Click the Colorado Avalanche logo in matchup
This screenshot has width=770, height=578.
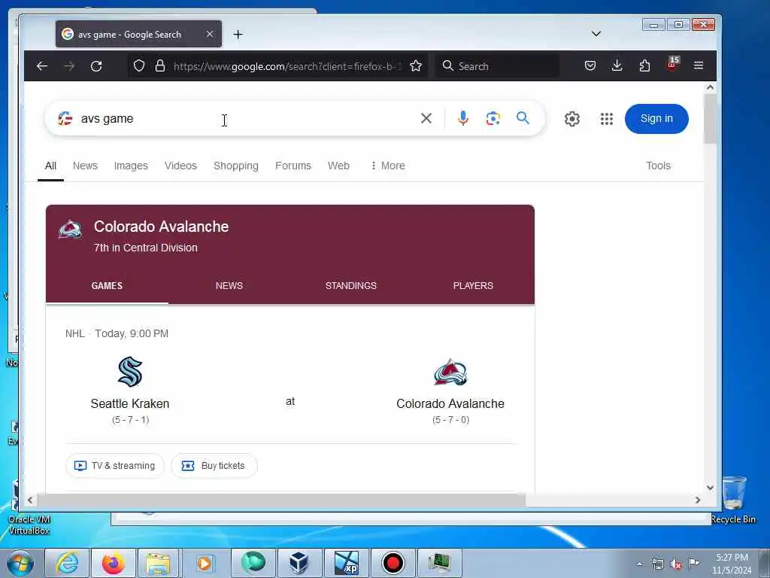pos(450,372)
